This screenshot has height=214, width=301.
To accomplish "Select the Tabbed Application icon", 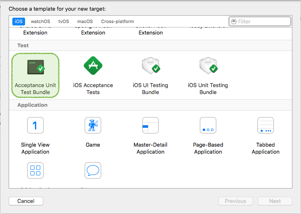I will point(266,125).
